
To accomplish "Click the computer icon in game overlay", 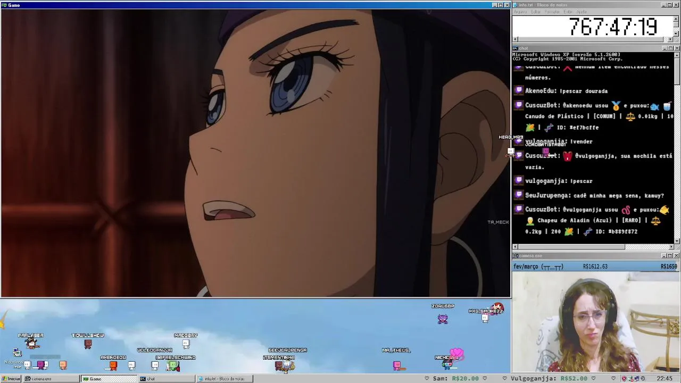I will click(17, 353).
